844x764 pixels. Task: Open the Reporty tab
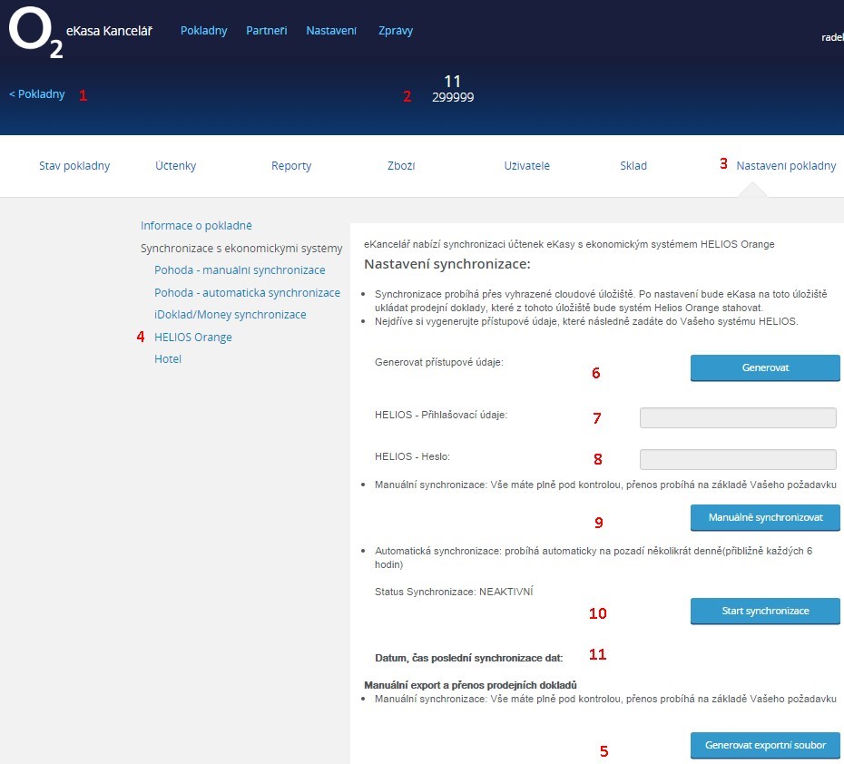(x=291, y=166)
